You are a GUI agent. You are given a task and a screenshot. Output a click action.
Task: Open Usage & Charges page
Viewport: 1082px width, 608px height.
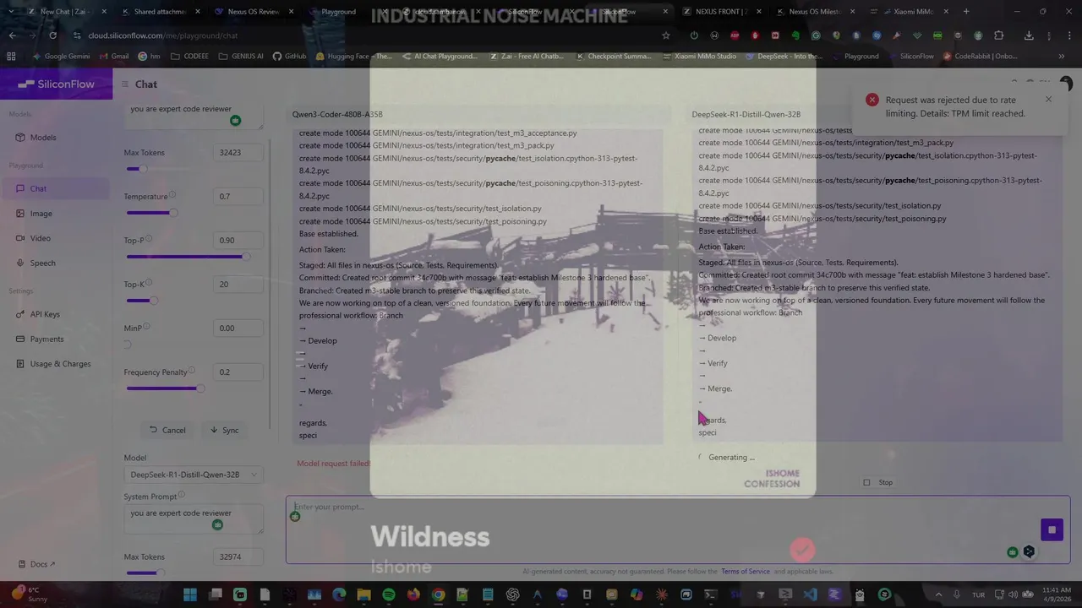60,364
